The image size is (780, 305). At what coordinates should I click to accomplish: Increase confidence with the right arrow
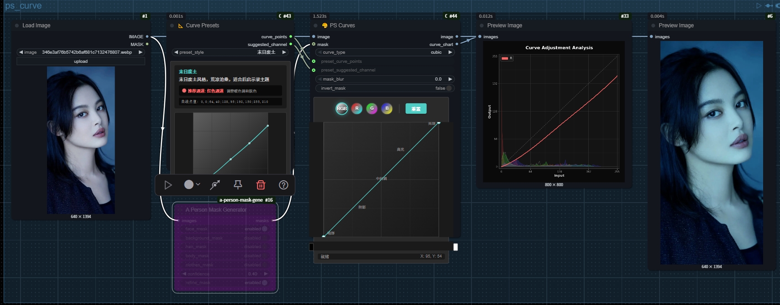[x=266, y=274]
